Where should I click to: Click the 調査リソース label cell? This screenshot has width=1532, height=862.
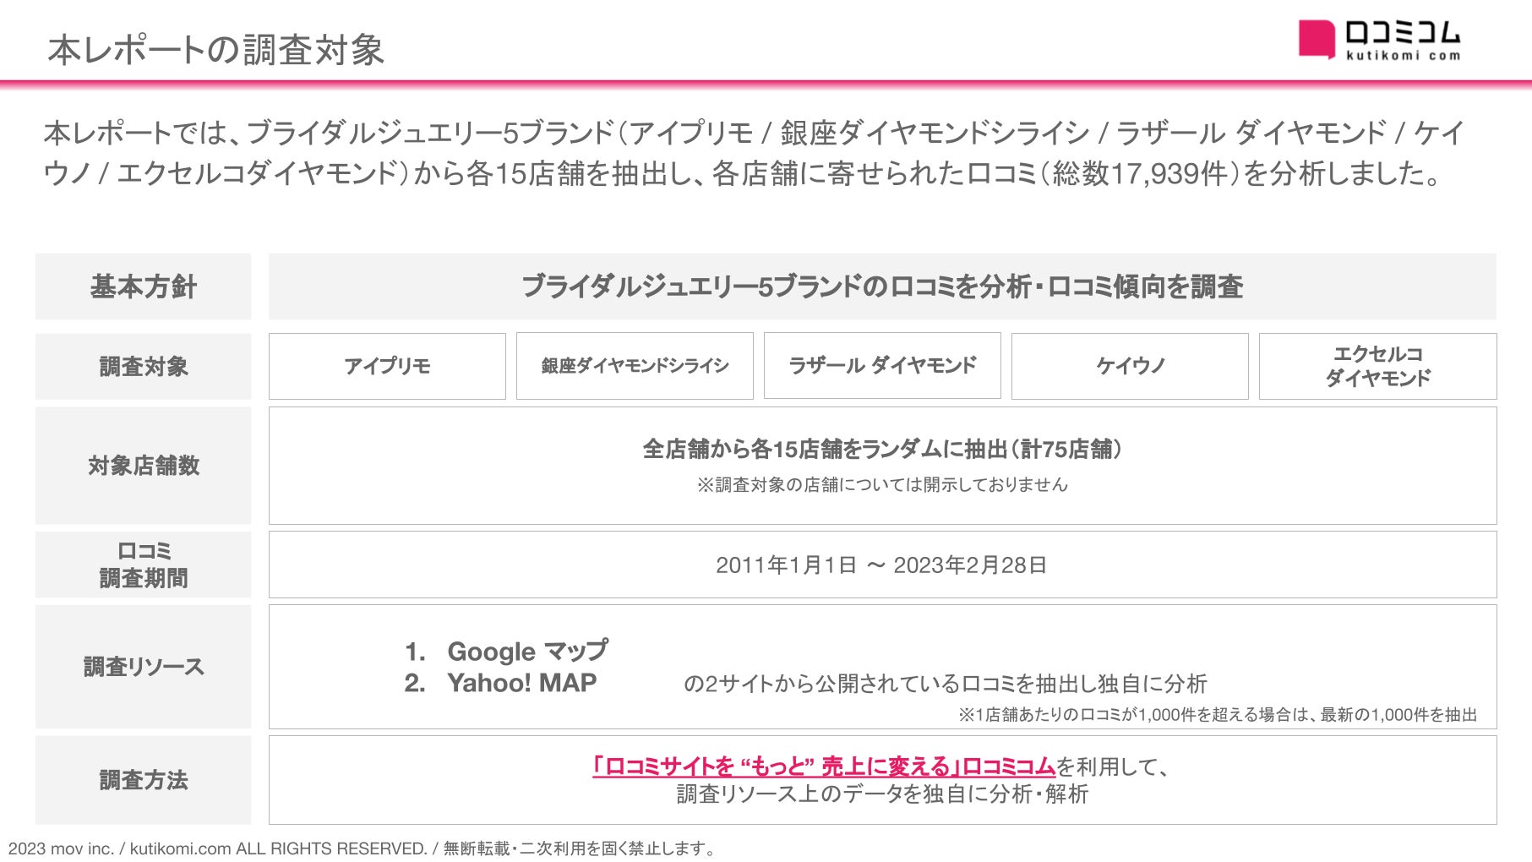(x=144, y=667)
